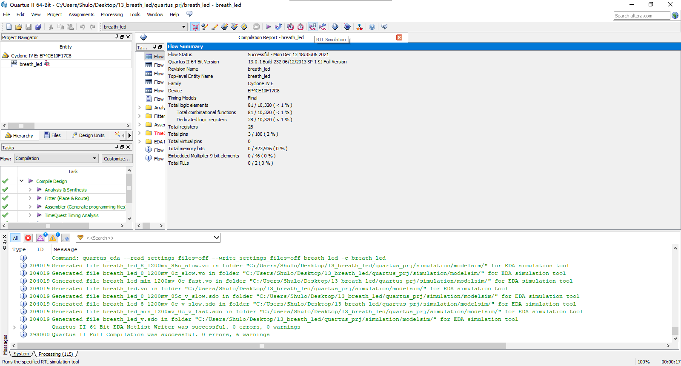Viewport: 681px width, 366px height.
Task: Click the Cut scissors icon
Action: click(x=51, y=27)
